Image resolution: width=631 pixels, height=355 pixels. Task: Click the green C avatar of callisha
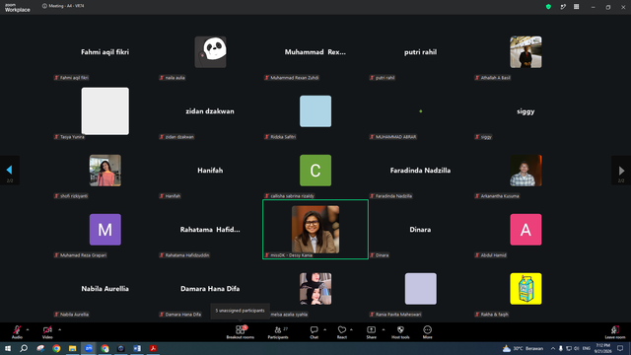tap(315, 171)
